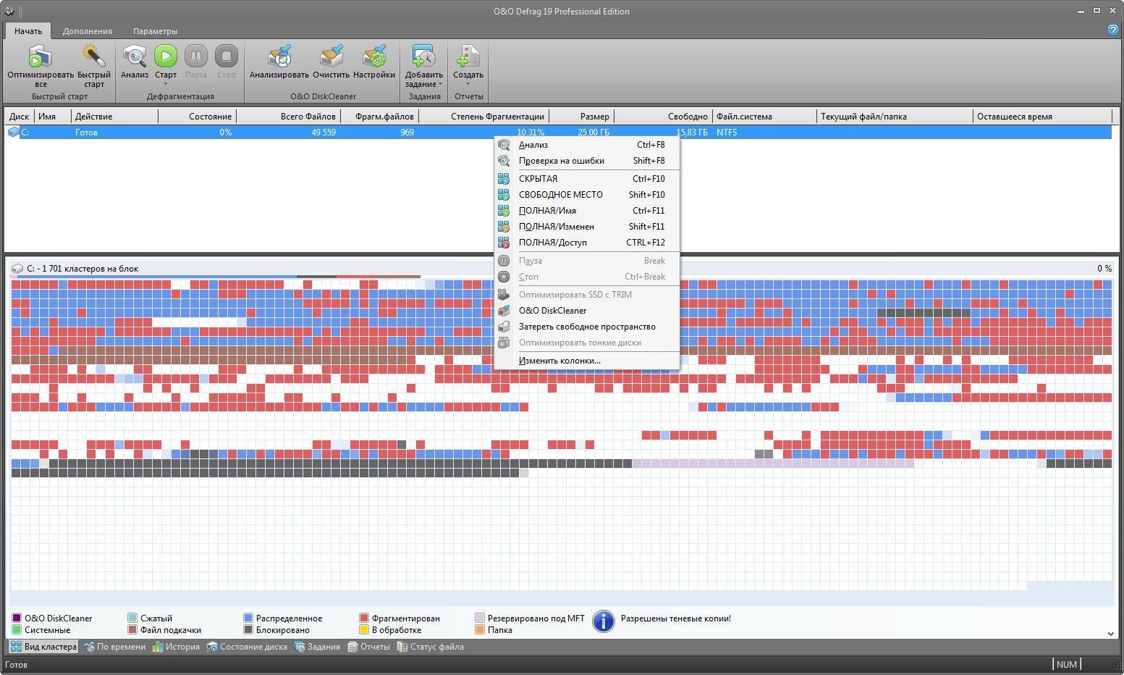This screenshot has height=675, width=1124.
Task: Click the drive C: icon in disk list
Action: pyautogui.click(x=14, y=133)
